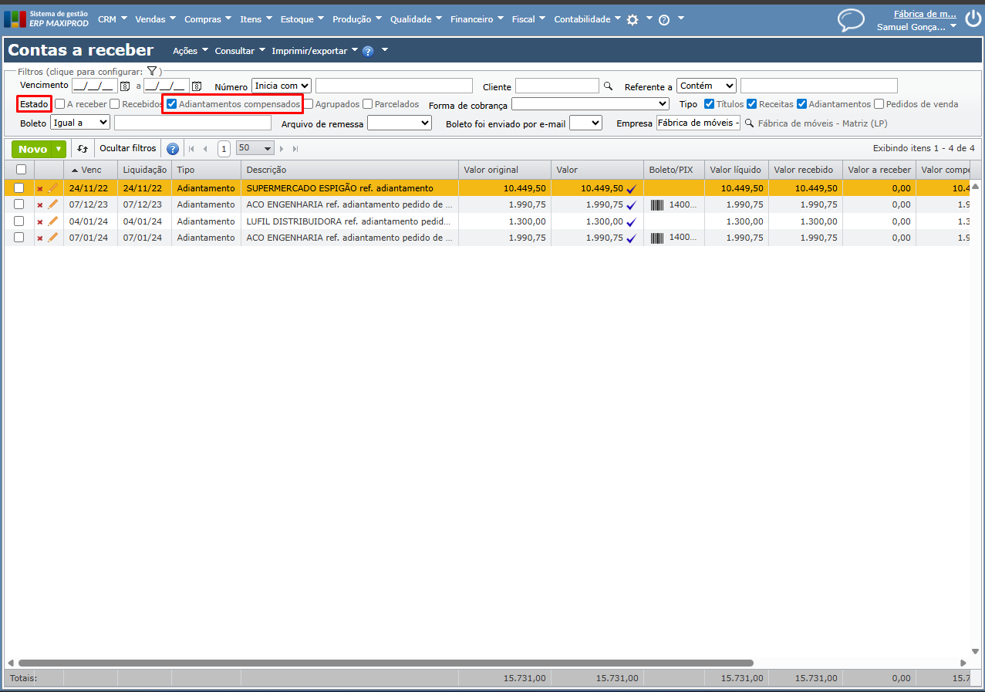The width and height of the screenshot is (985, 692).
Task: Open the help question mark in top menu
Action: pyautogui.click(x=663, y=20)
